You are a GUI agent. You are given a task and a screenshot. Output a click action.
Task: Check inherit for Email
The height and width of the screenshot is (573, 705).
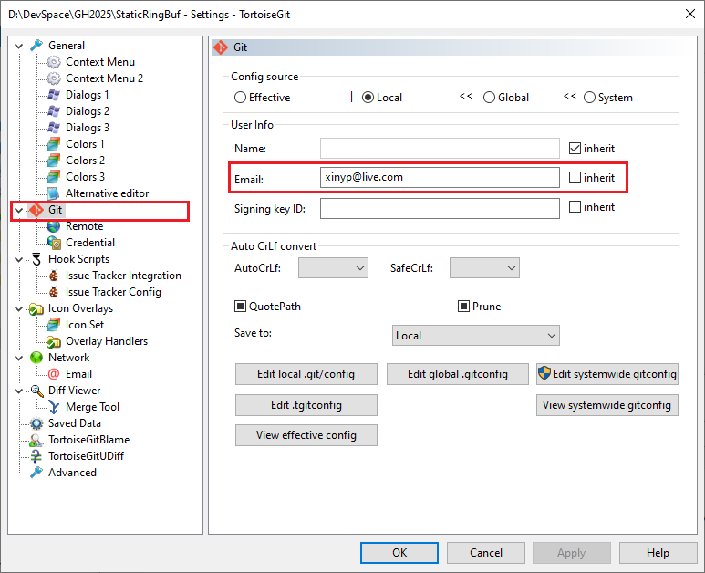coord(575,178)
